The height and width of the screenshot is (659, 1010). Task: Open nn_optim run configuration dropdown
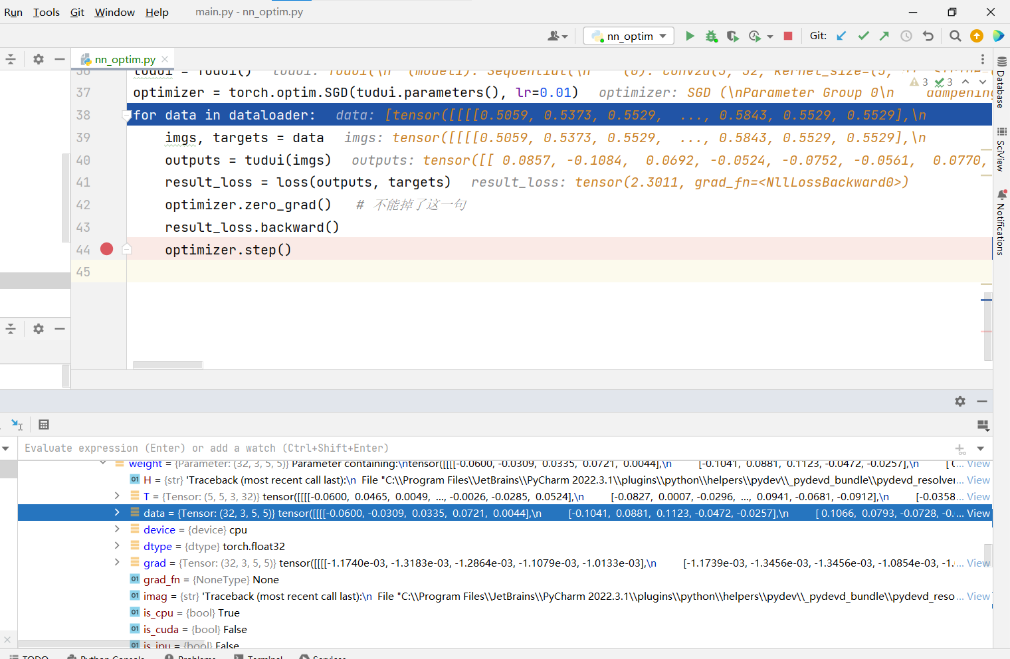point(629,36)
